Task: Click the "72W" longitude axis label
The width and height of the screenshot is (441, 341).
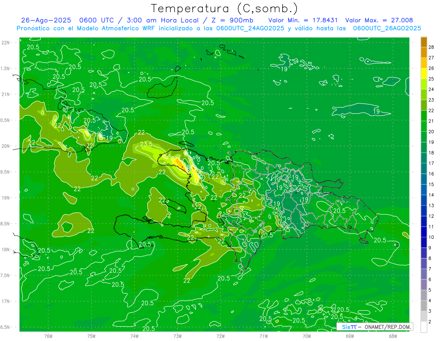Action: click(220, 336)
